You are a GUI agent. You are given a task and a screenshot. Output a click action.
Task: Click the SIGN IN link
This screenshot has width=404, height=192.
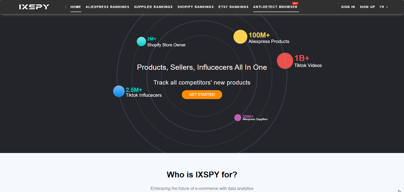(x=348, y=7)
